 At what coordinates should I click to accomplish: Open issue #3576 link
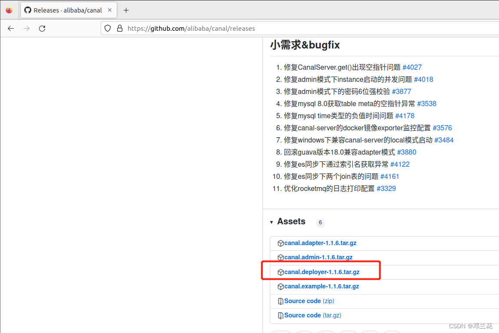(442, 128)
